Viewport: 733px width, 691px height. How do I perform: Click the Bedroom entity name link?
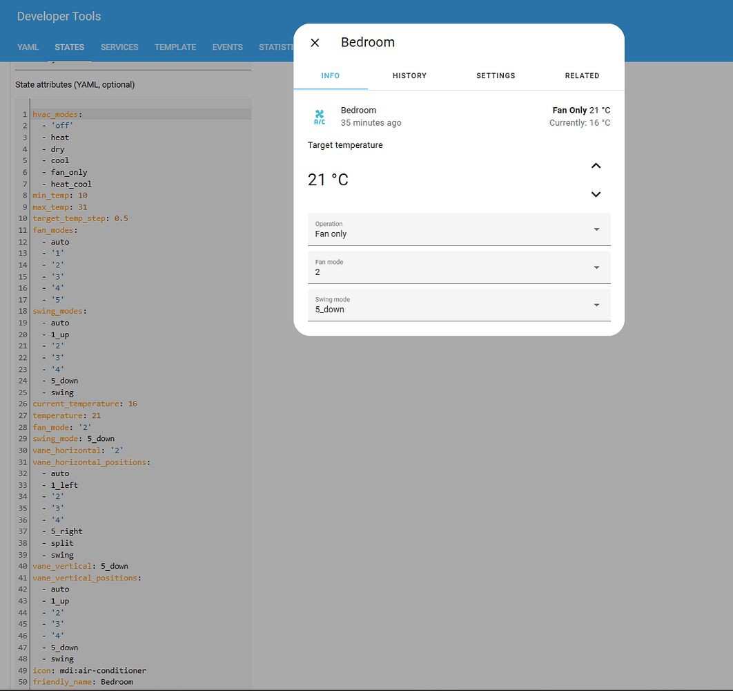[358, 110]
